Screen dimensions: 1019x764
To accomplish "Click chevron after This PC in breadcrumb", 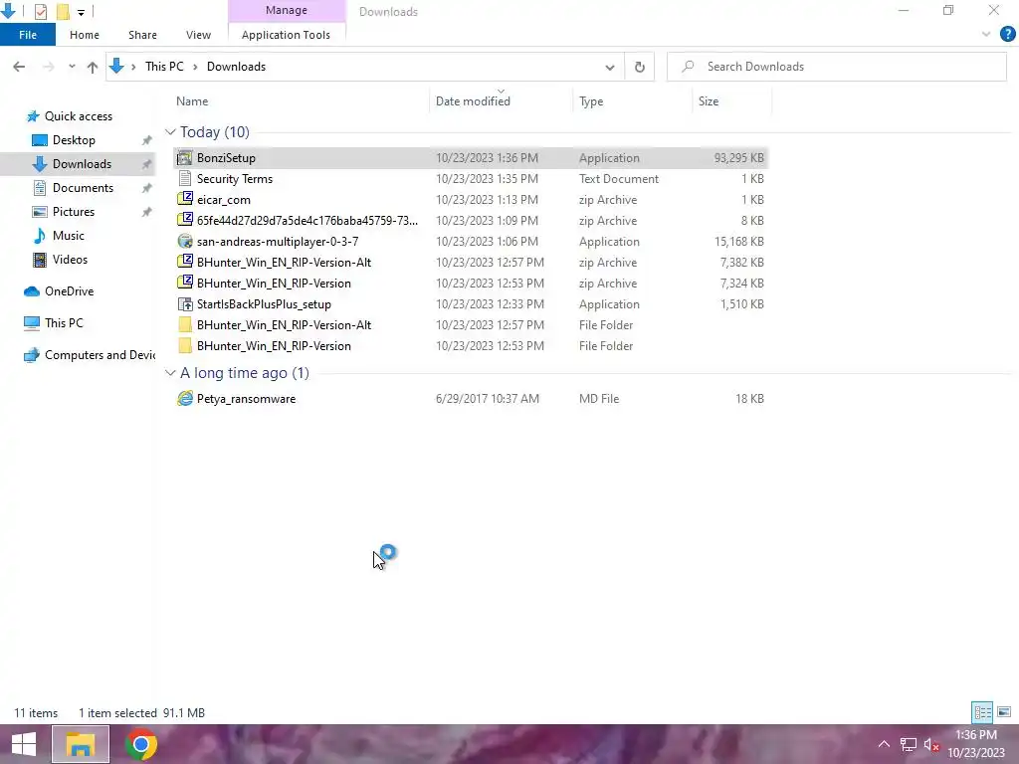I will tap(195, 67).
